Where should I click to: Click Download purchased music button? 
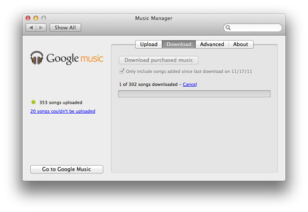click(158, 60)
